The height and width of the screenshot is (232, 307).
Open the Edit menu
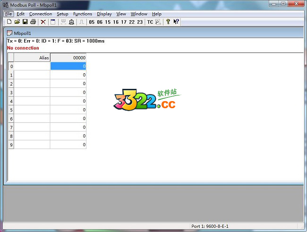(x=20, y=14)
